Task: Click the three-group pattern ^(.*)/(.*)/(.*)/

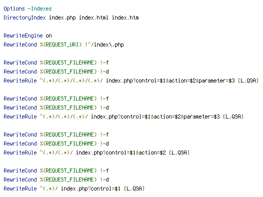Action: (x=63, y=116)
